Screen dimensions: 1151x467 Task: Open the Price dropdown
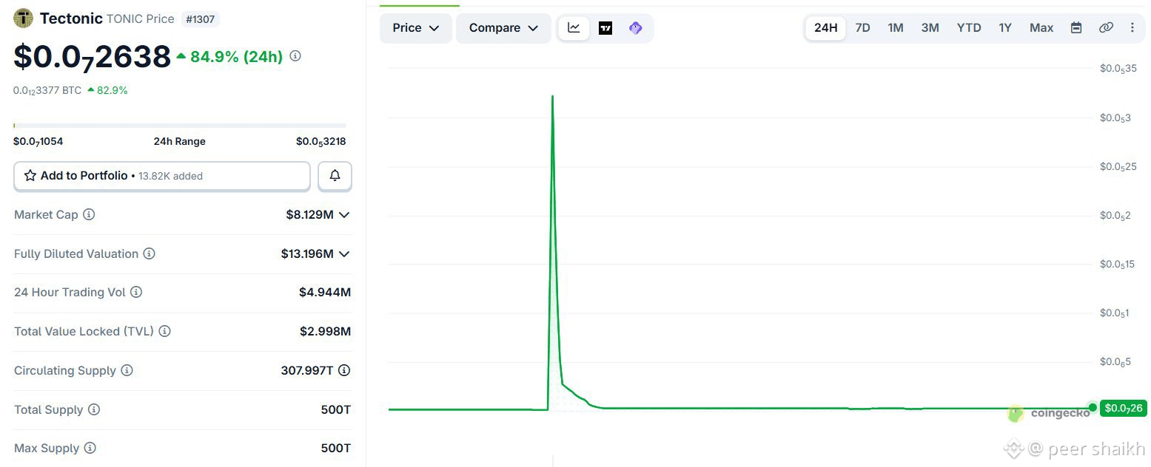pyautogui.click(x=416, y=28)
